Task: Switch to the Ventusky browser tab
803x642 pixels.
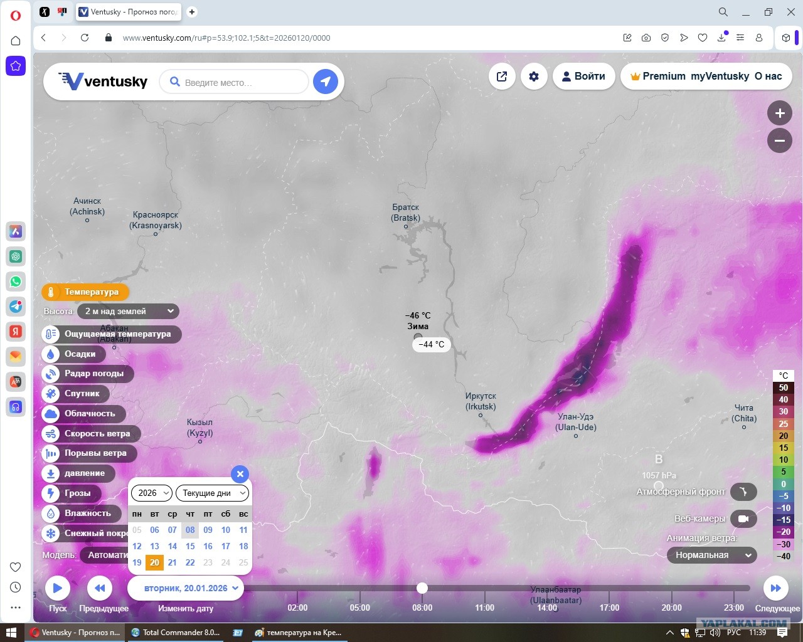Action: click(x=127, y=12)
